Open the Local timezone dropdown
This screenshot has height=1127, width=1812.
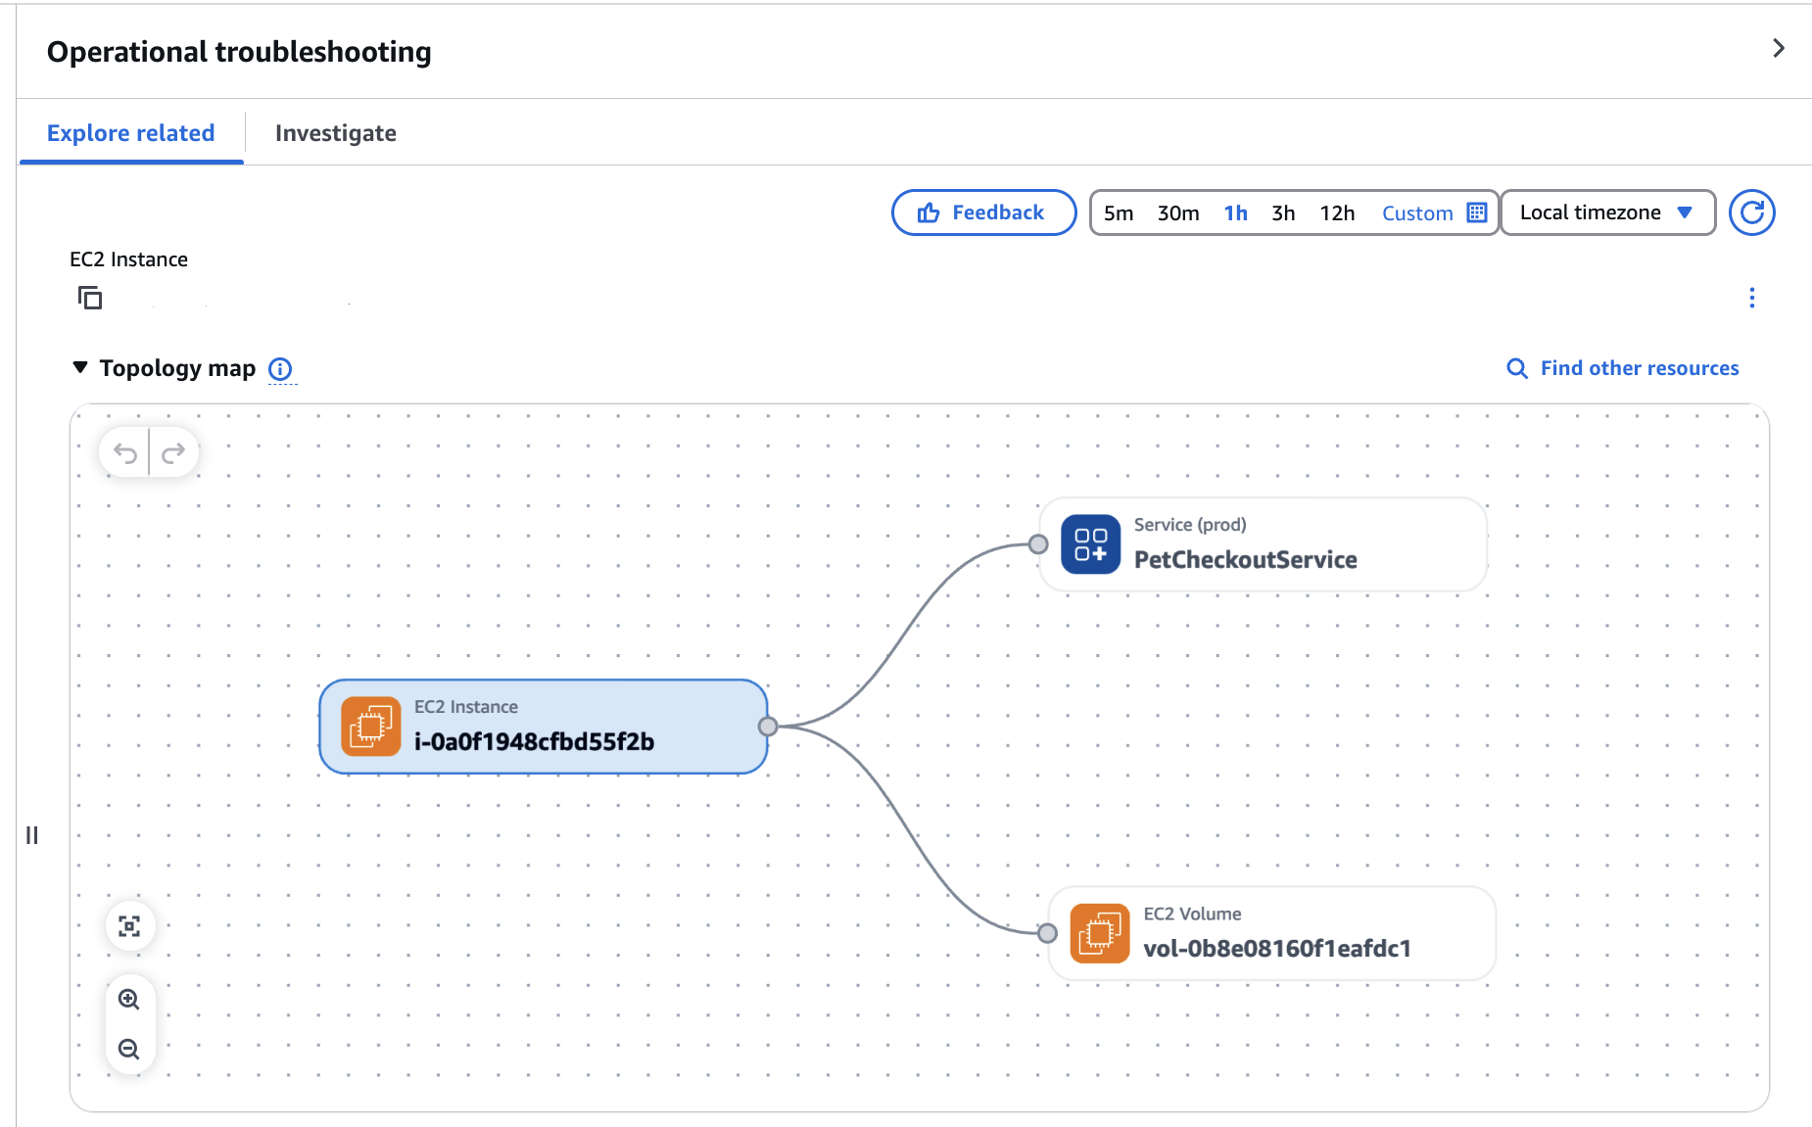[1606, 212]
